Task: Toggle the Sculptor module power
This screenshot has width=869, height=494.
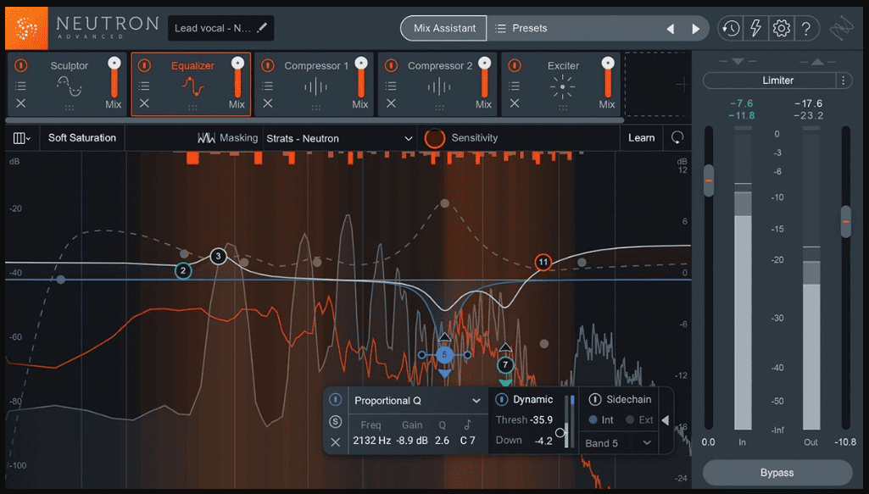Action: (20, 65)
